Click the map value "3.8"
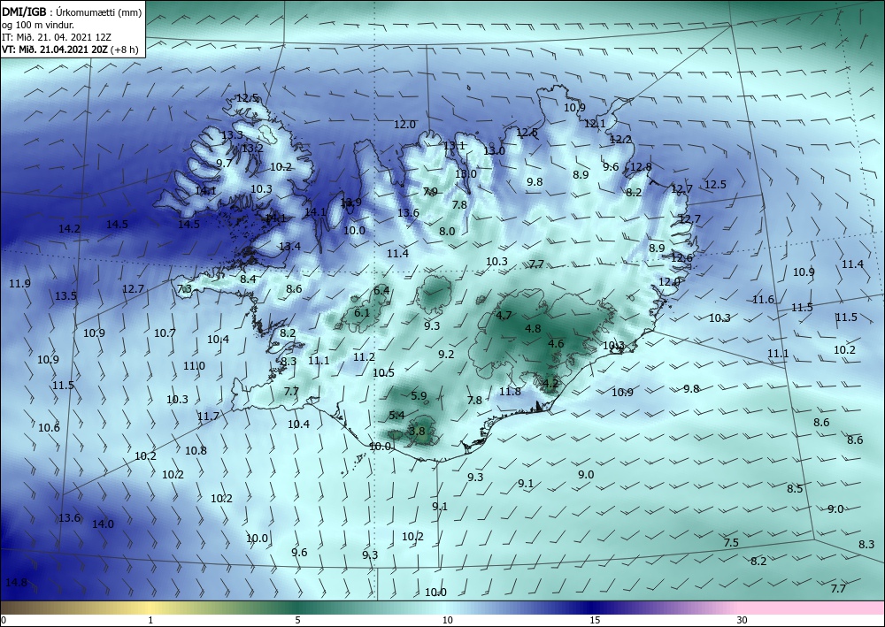 [x=417, y=432]
